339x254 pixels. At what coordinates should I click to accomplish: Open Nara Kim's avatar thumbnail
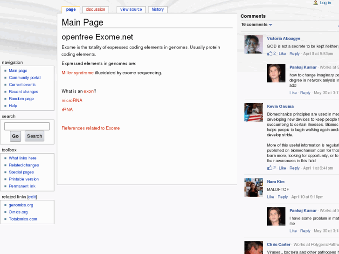[x=254, y=187]
